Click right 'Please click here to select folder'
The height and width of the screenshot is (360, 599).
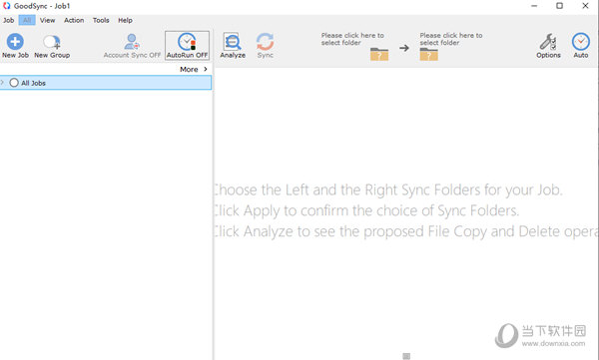451,39
